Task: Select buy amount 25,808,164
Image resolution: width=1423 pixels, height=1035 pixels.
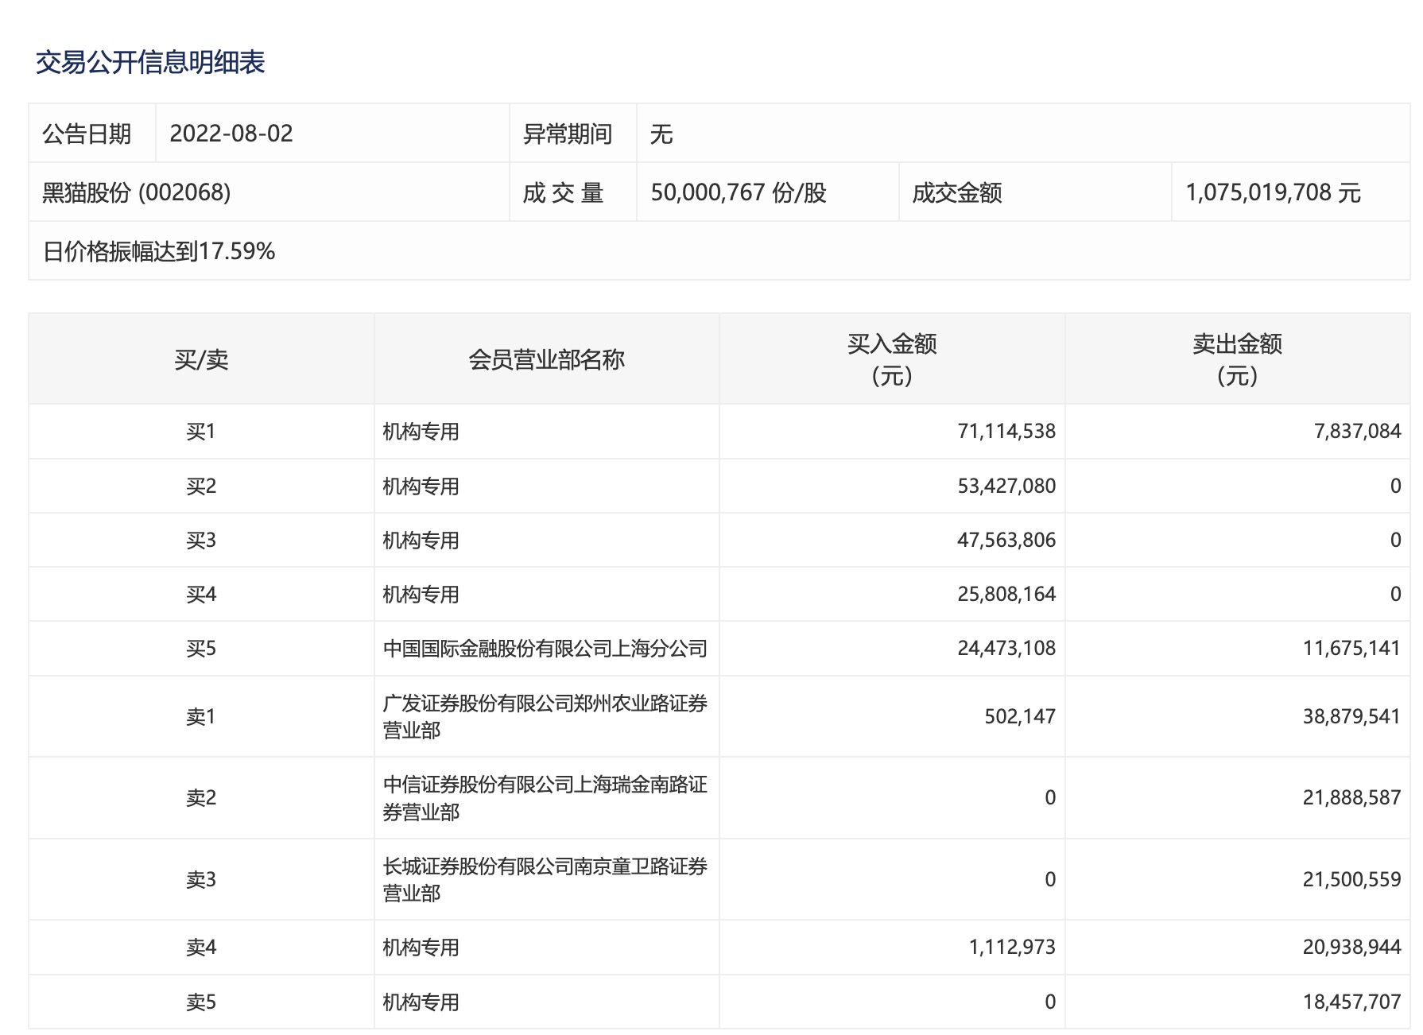Action: pos(1006,594)
